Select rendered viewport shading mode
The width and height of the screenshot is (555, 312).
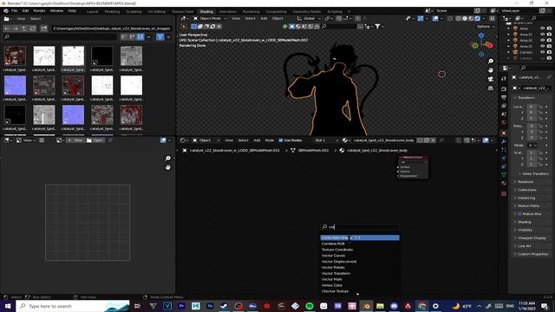478,18
